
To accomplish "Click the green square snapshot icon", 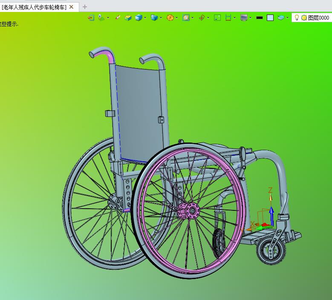I will (x=217, y=17).
